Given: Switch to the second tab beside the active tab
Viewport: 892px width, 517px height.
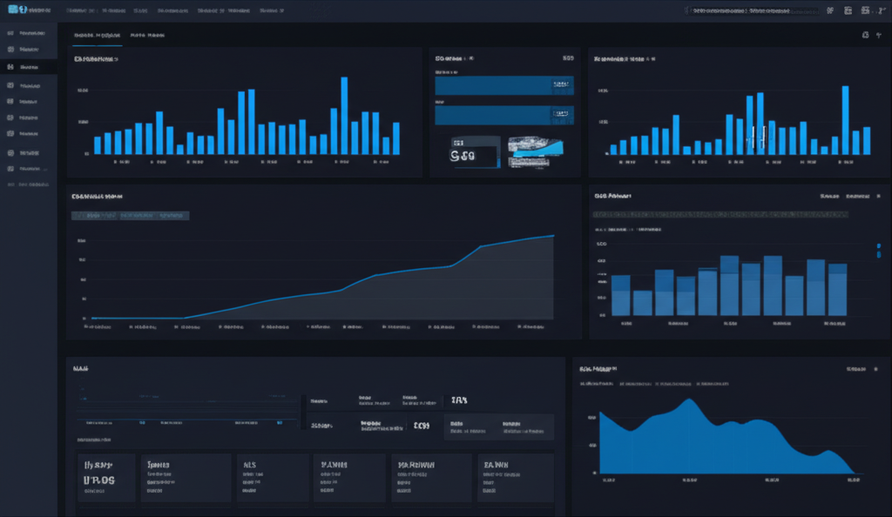Looking at the screenshot, I should pyautogui.click(x=147, y=36).
